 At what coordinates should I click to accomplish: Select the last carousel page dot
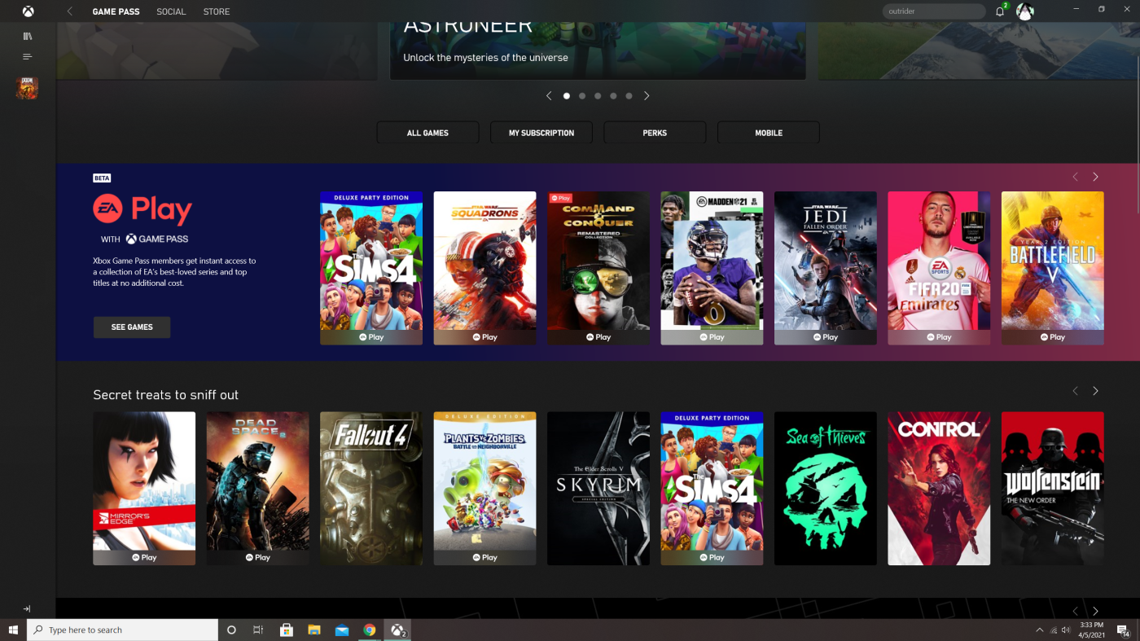(629, 96)
